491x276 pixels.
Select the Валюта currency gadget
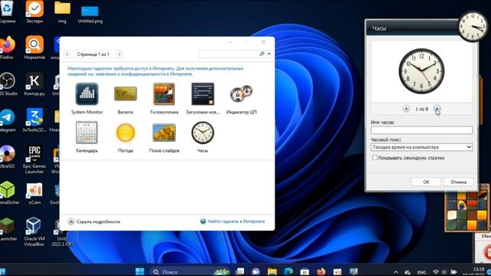(x=125, y=98)
